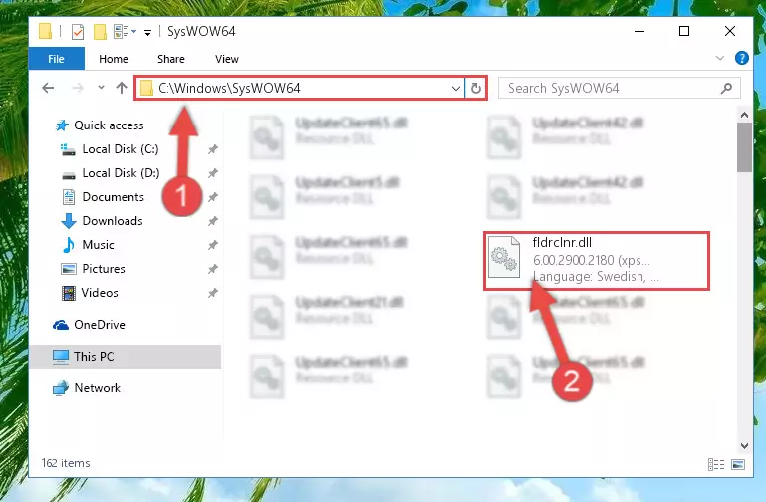Image resolution: width=766 pixels, height=502 pixels.
Task: Click the scrollbar up arrow
Action: click(x=744, y=116)
